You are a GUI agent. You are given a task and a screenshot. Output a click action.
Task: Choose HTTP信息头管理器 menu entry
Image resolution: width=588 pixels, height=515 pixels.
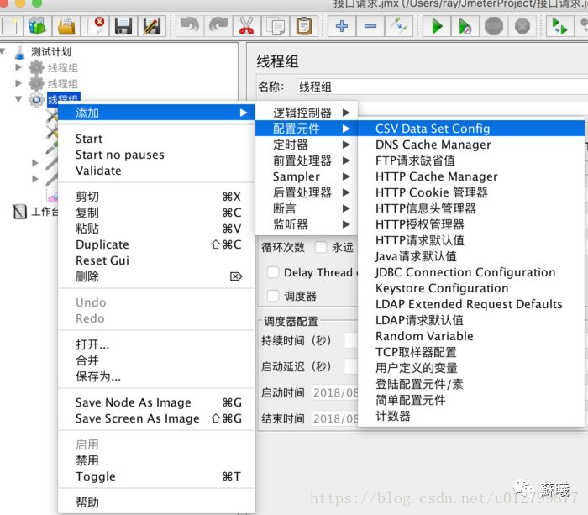click(471, 208)
